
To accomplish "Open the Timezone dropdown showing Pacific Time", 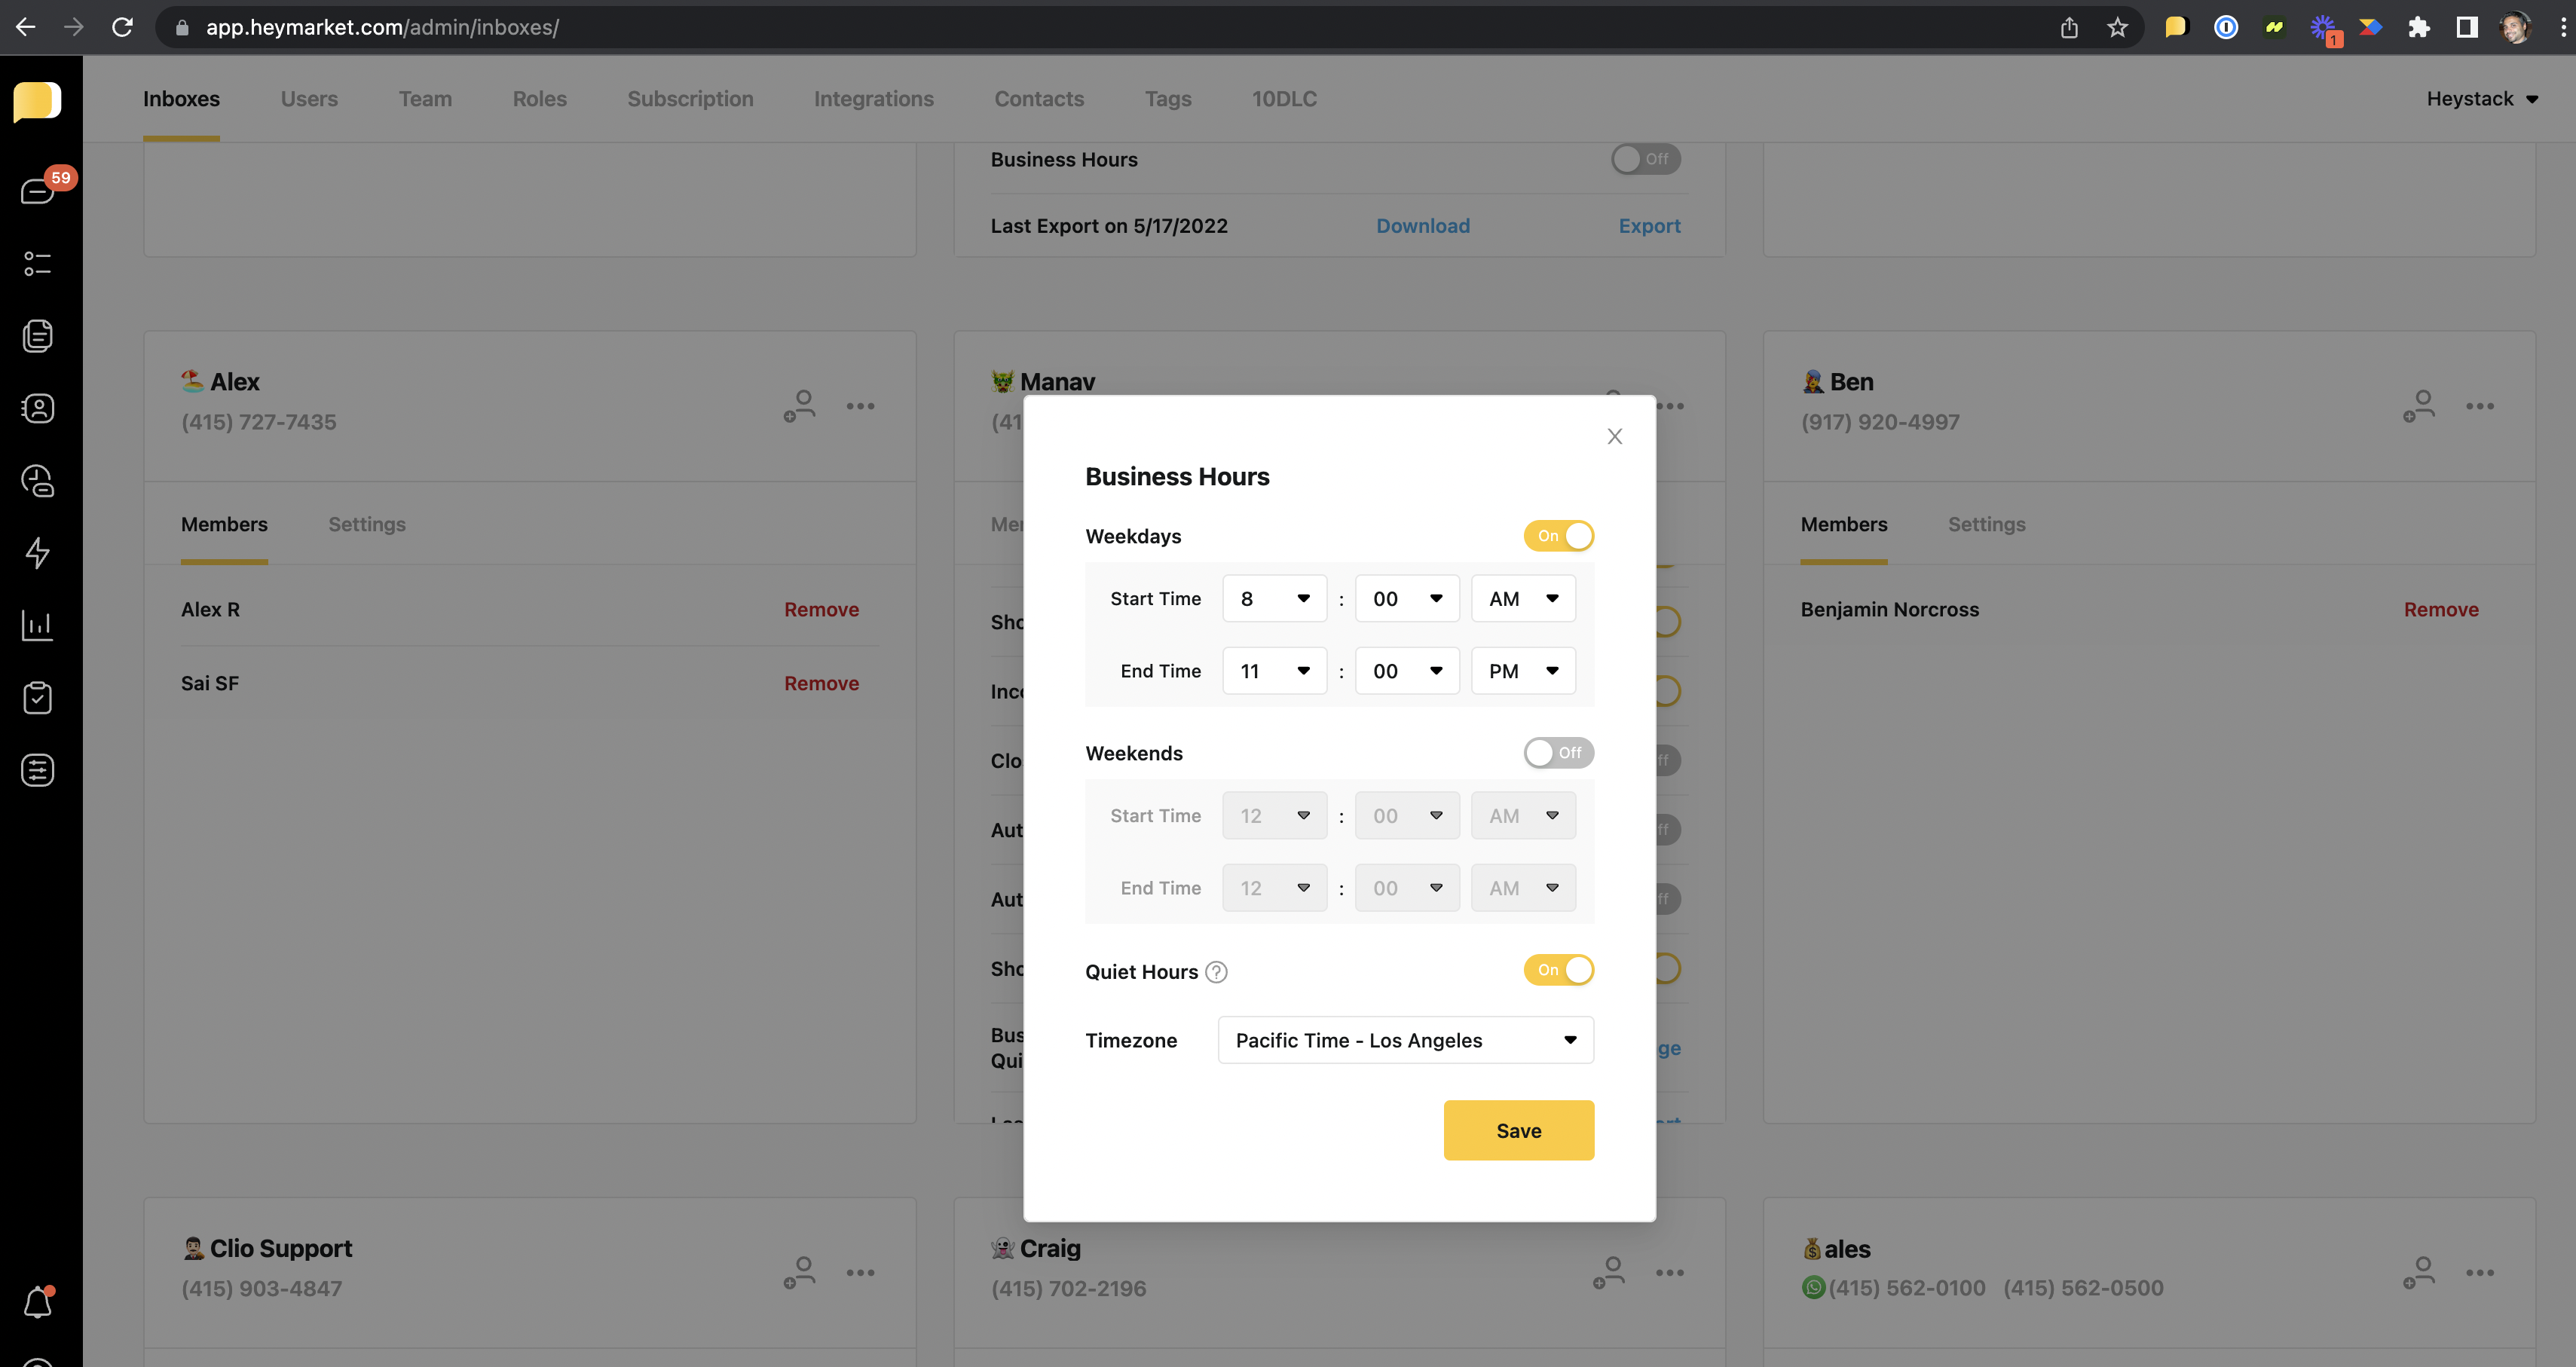I will click(1405, 1040).
